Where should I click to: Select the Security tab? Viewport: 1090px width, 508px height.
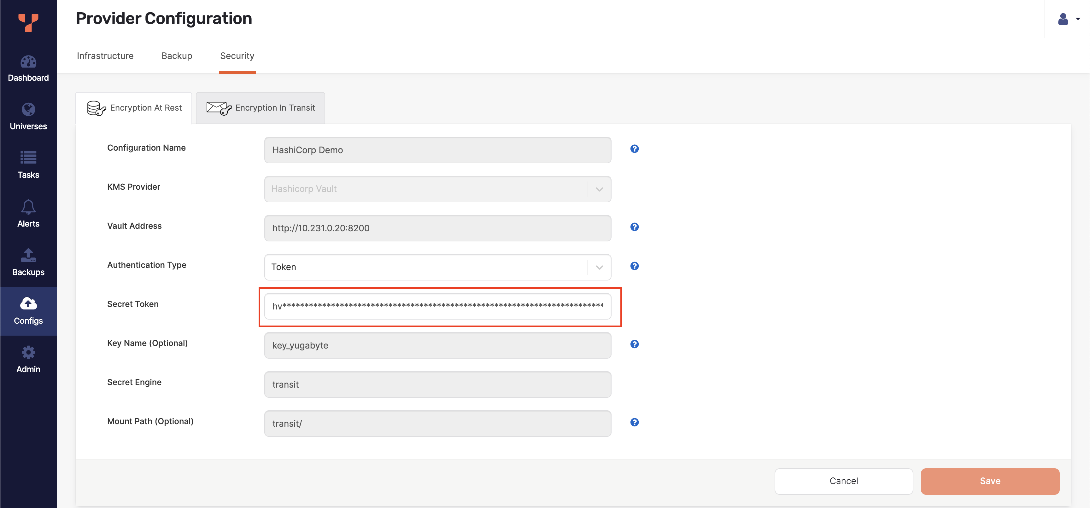pyautogui.click(x=237, y=56)
